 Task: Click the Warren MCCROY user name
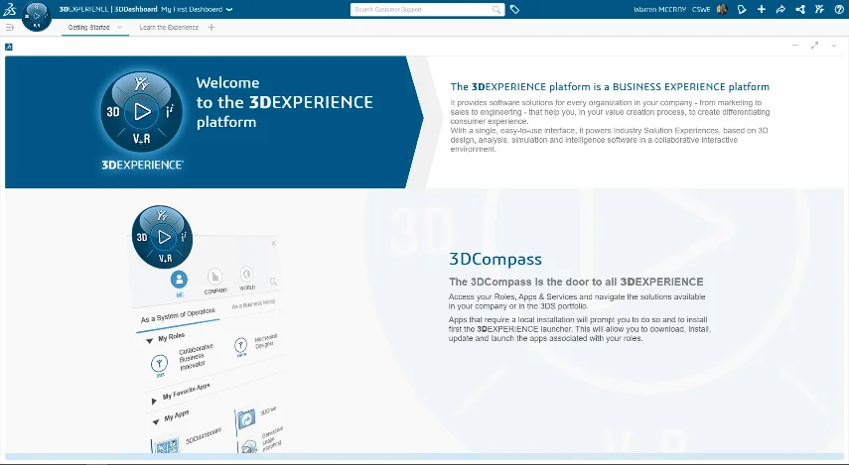660,10
